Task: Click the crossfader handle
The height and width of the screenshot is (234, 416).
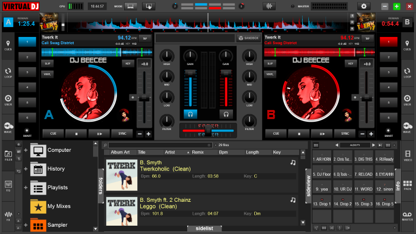Action: pos(209,131)
